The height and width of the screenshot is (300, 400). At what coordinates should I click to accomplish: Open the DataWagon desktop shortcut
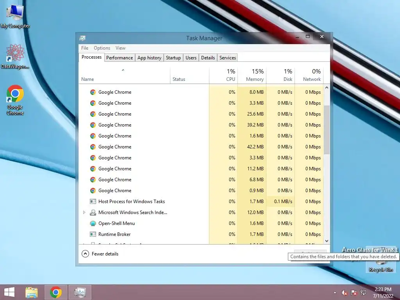pyautogui.click(x=15, y=56)
